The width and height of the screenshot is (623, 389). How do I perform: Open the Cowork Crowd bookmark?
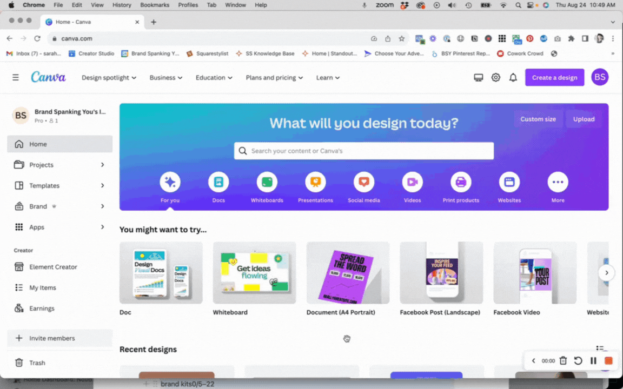coord(520,53)
